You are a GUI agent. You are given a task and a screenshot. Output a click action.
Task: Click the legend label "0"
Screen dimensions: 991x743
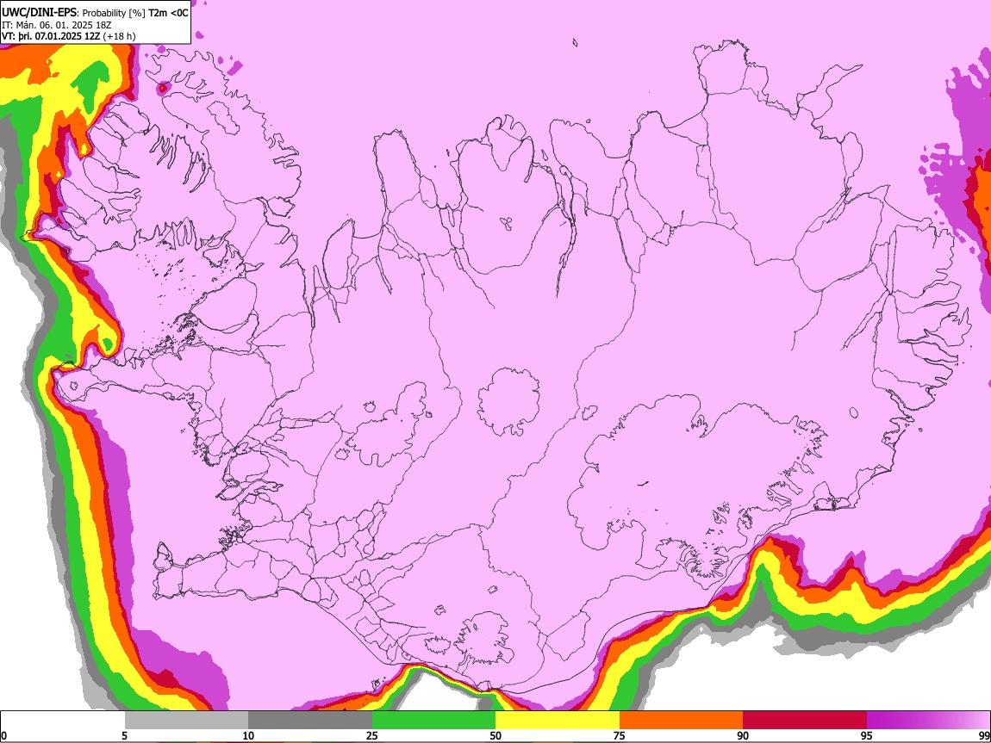click(3, 735)
